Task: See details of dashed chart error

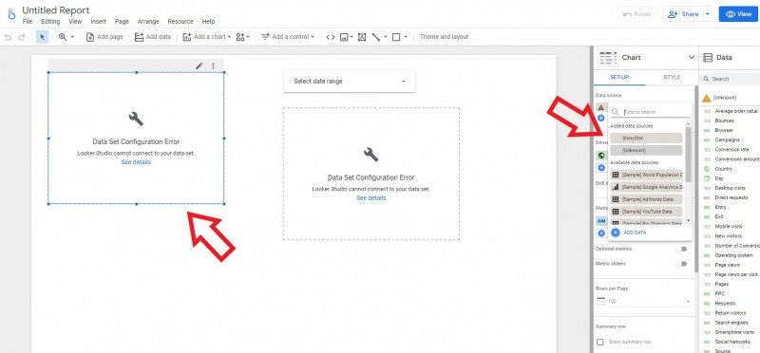Action: coord(370,198)
